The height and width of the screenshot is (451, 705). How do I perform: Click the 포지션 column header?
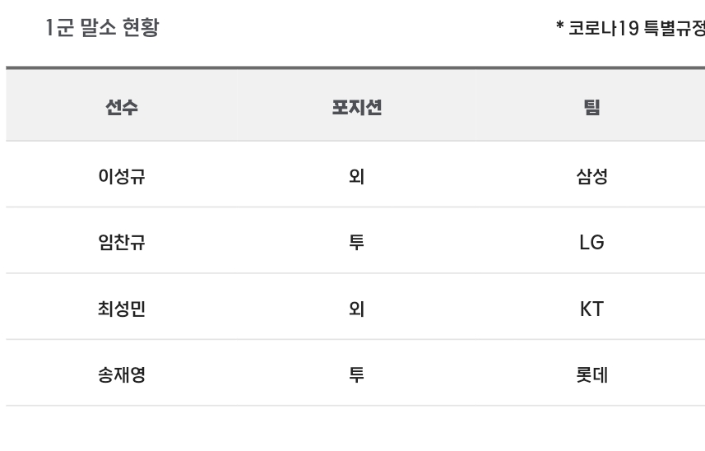(356, 107)
